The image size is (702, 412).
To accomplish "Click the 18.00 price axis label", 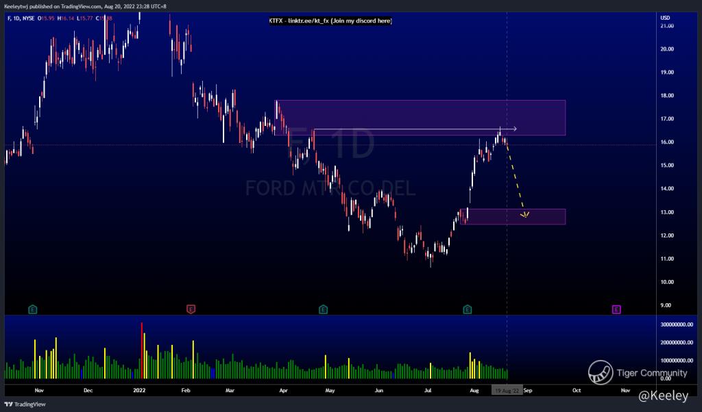I will [x=667, y=96].
